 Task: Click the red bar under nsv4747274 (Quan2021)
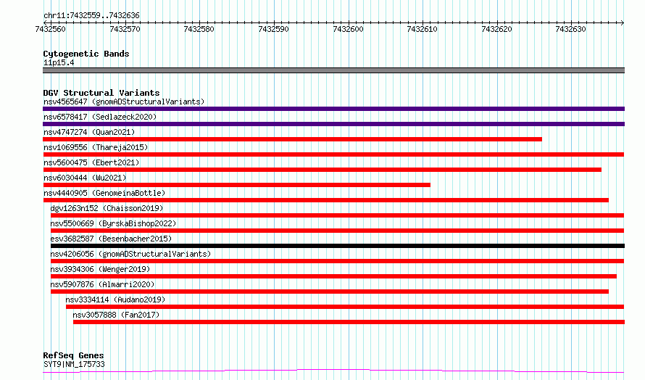tap(293, 139)
